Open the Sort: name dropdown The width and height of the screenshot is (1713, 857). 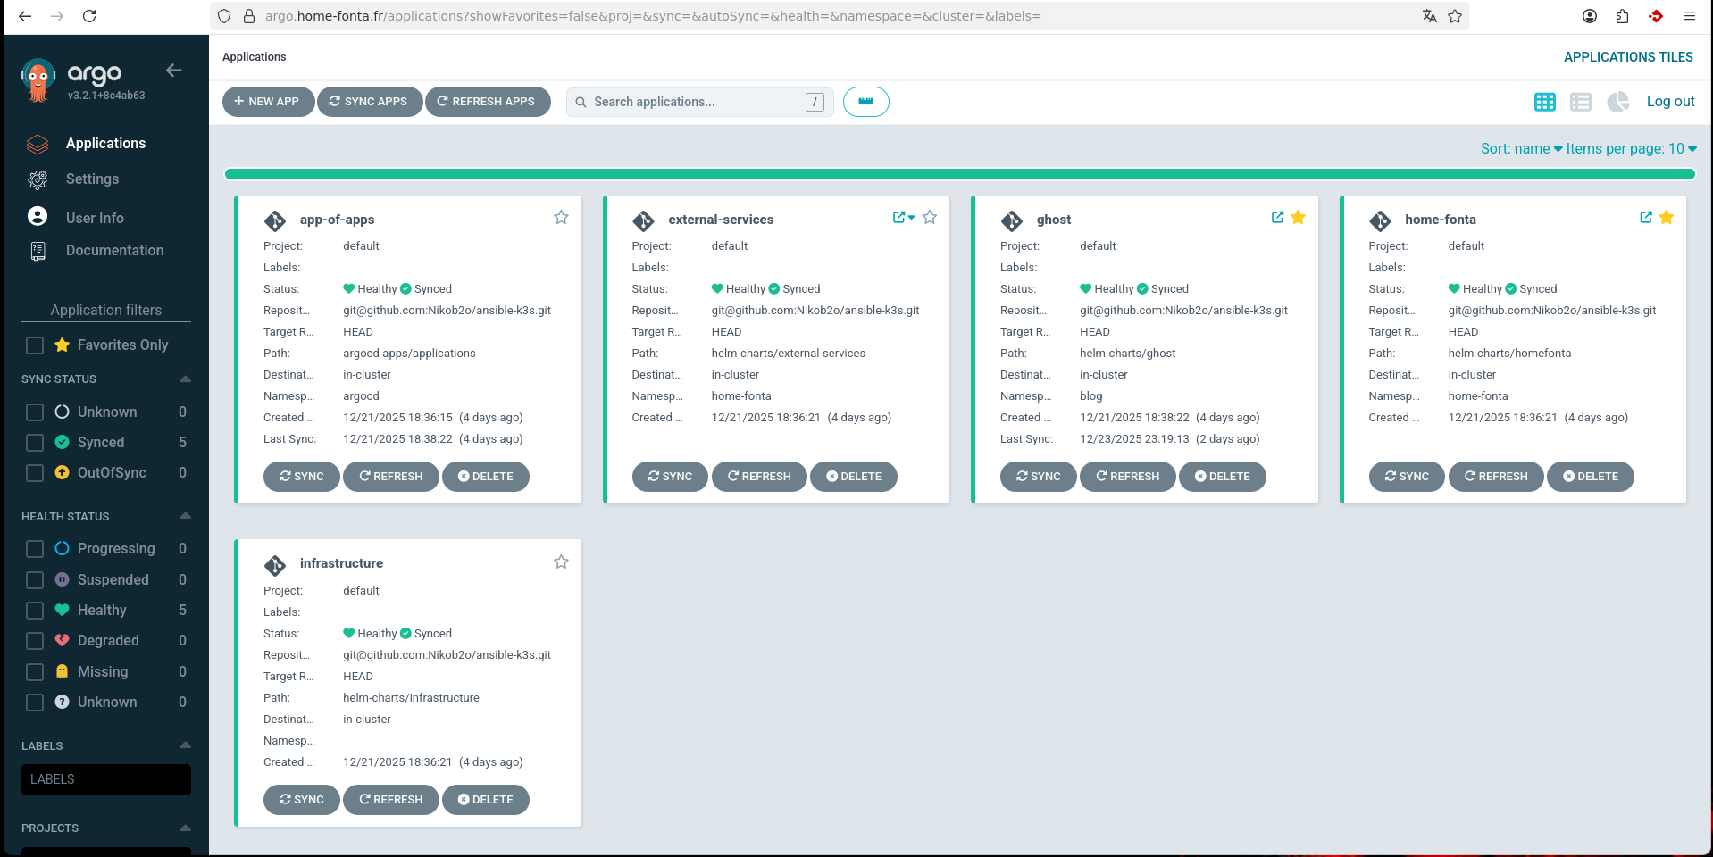click(x=1520, y=149)
